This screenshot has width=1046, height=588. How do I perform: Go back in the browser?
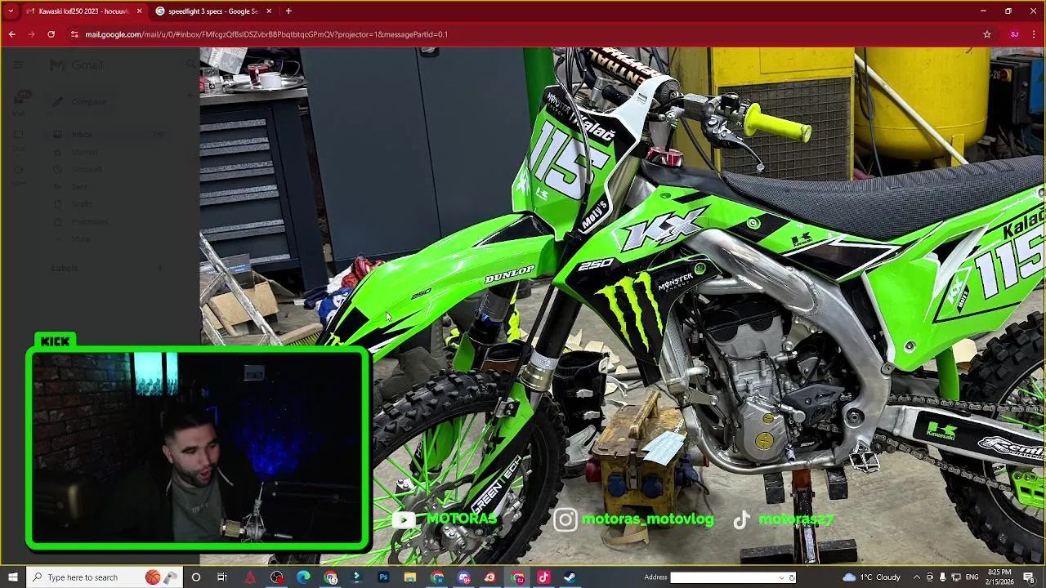click(x=11, y=34)
